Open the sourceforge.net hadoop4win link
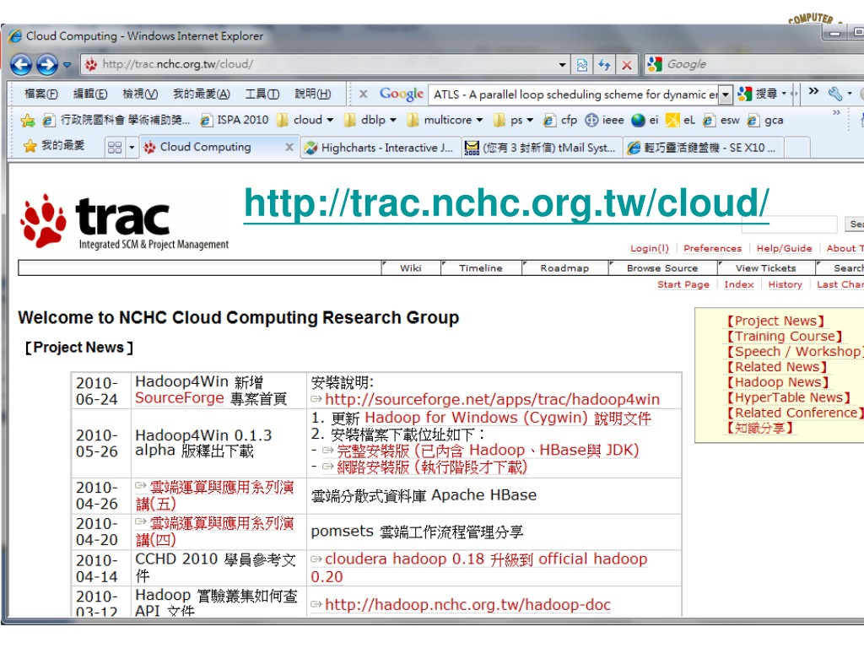The height and width of the screenshot is (648, 864). [x=492, y=399]
